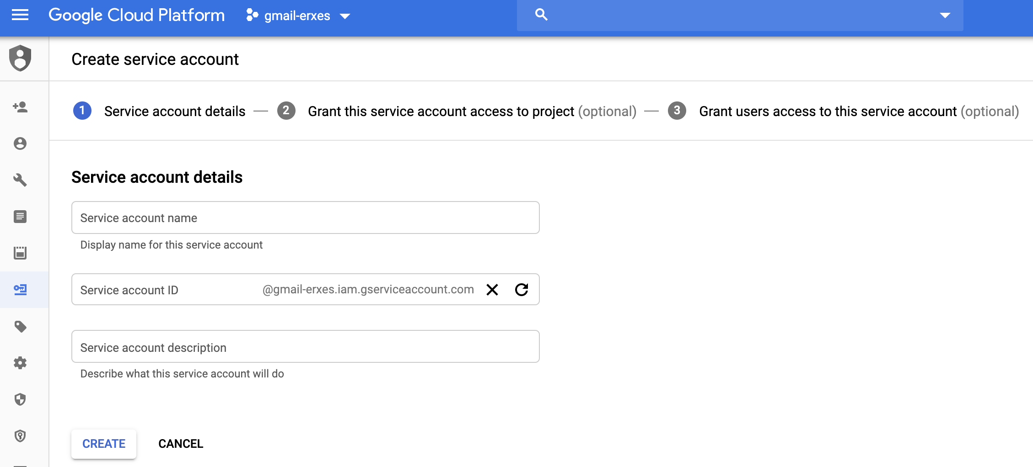
Task: Expand the gmail-erxes project selector
Action: point(298,16)
